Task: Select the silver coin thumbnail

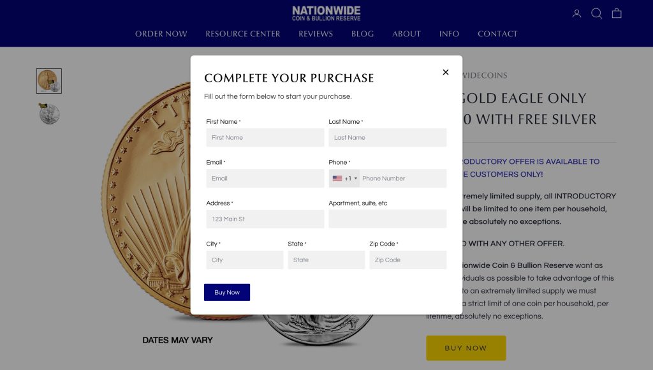Action: point(49,114)
